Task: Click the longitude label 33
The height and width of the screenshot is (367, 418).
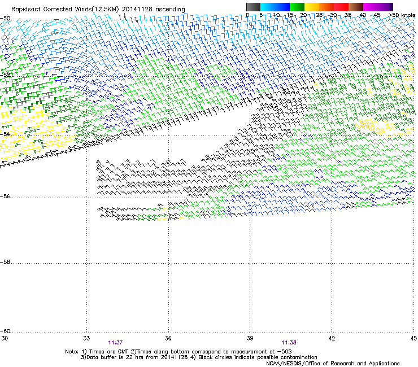Action: pyautogui.click(x=86, y=338)
